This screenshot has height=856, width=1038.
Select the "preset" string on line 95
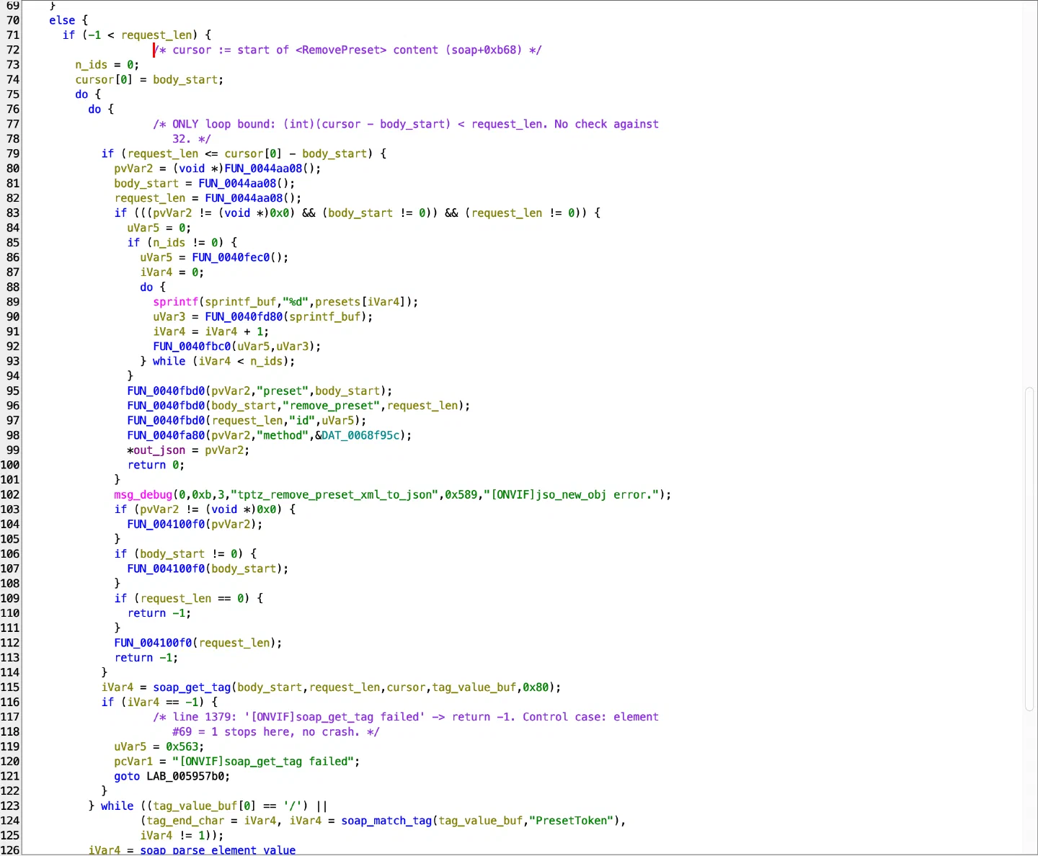(283, 391)
